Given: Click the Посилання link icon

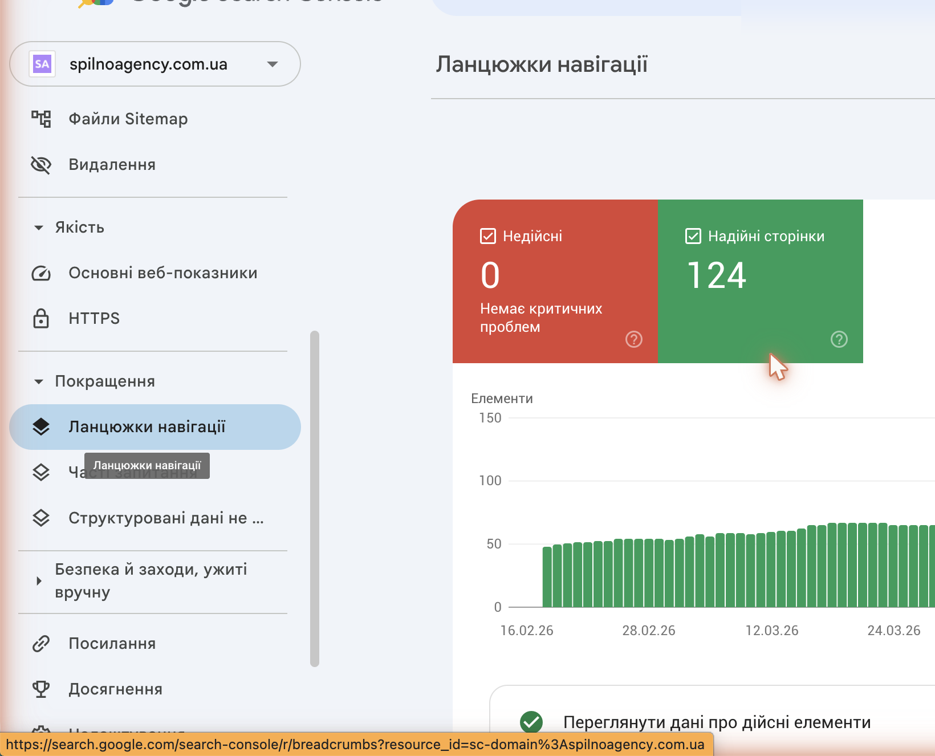Looking at the screenshot, I should coord(41,644).
